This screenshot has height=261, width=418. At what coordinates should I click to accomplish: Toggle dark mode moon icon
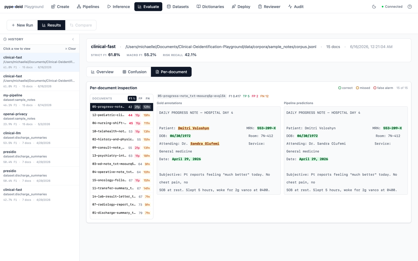pyautogui.click(x=374, y=7)
